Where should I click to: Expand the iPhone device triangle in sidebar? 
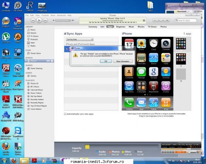click(x=26, y=61)
